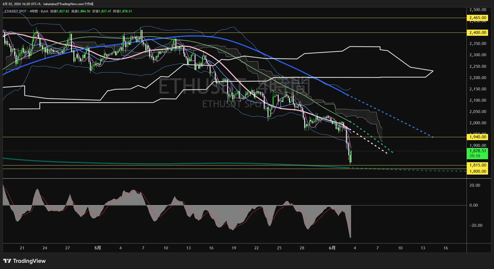Select the open value 始値1,827.82
Image resolution: width=494 pixels, height=269 pixels.
coord(60,11)
